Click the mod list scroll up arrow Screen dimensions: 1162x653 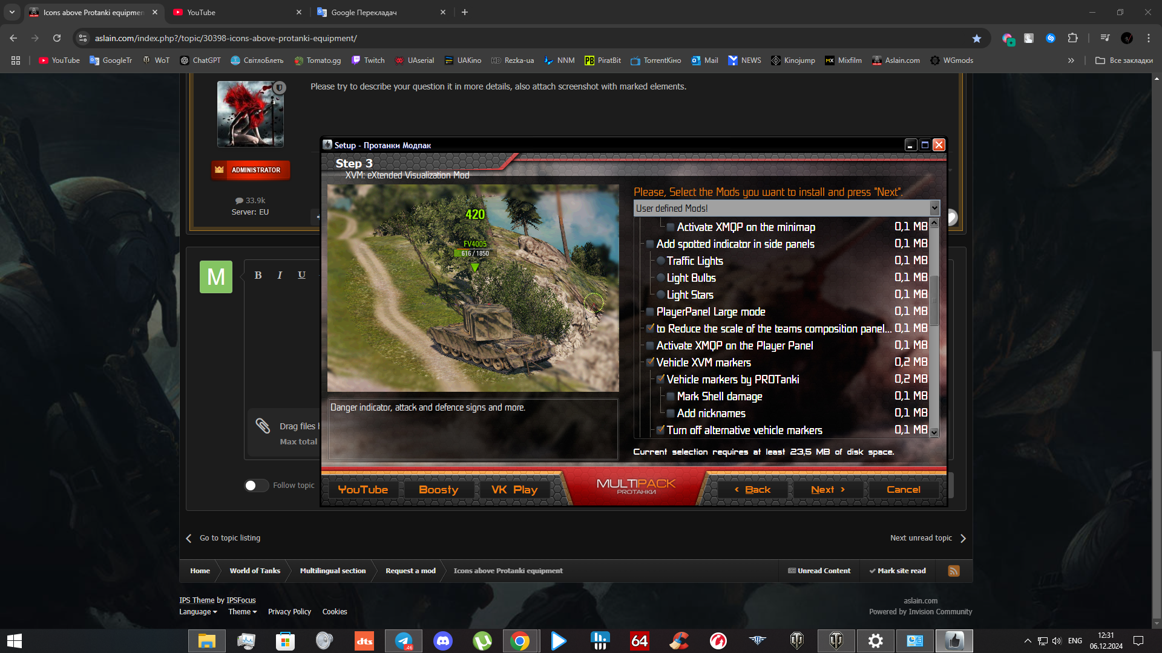934,223
